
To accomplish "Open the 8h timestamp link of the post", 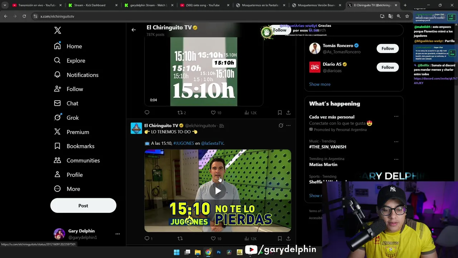I will [221, 126].
